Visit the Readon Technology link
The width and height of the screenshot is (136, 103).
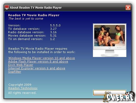click(23, 88)
